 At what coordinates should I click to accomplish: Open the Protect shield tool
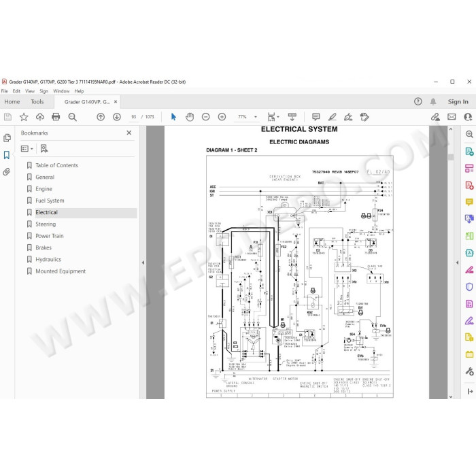pyautogui.click(x=469, y=287)
